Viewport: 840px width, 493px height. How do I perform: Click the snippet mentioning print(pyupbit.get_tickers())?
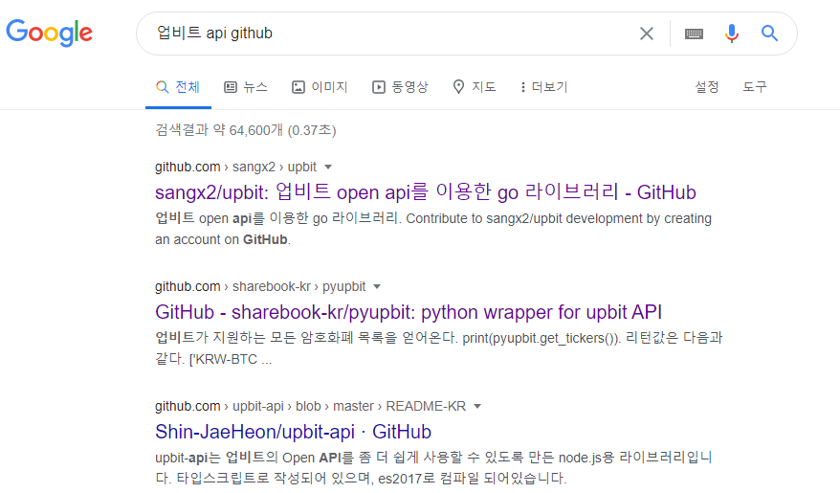(439, 348)
